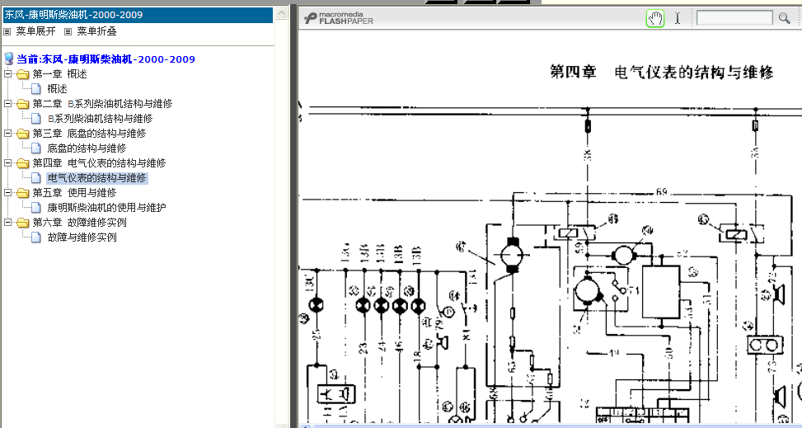802x428 pixels.
Task: Open the 康明斯柴油机的使用与维护 document page
Action: (x=107, y=208)
